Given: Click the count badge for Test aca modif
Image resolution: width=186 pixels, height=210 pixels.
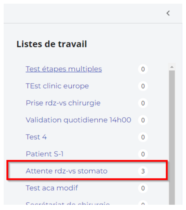Looking at the screenshot, I should tap(143, 188).
